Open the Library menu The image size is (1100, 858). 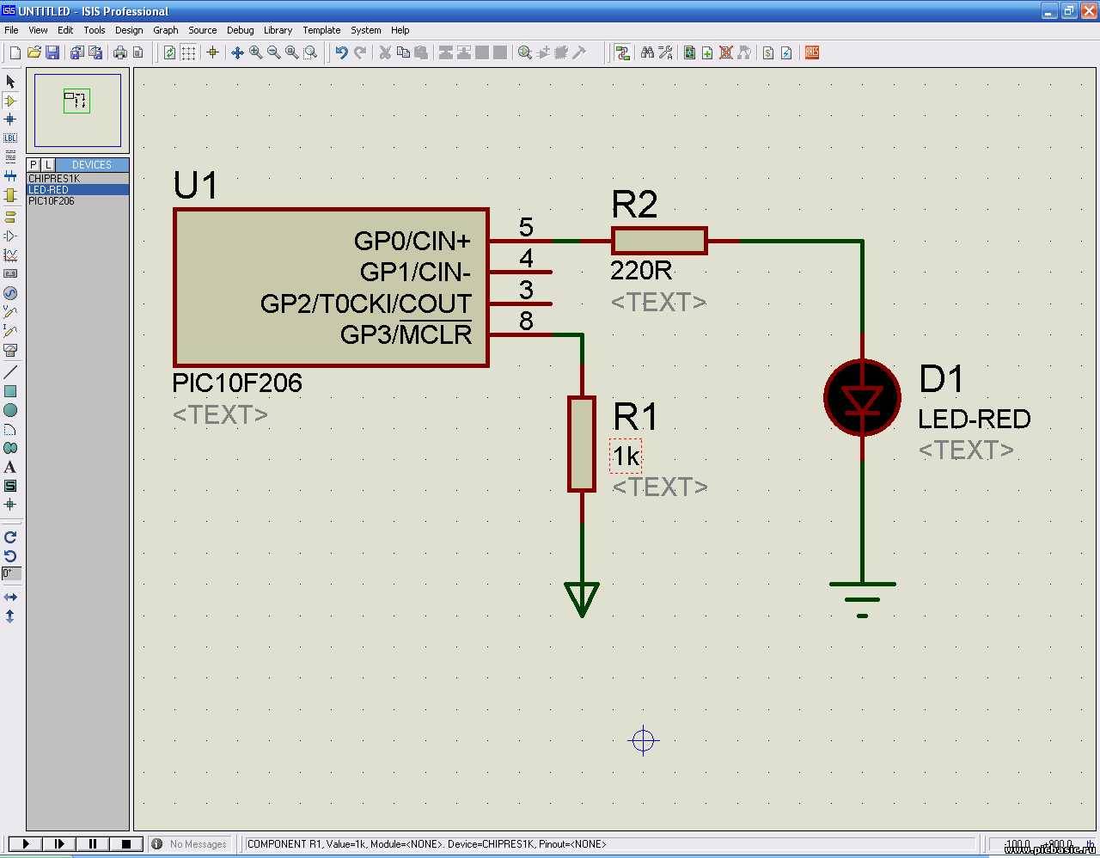278,30
